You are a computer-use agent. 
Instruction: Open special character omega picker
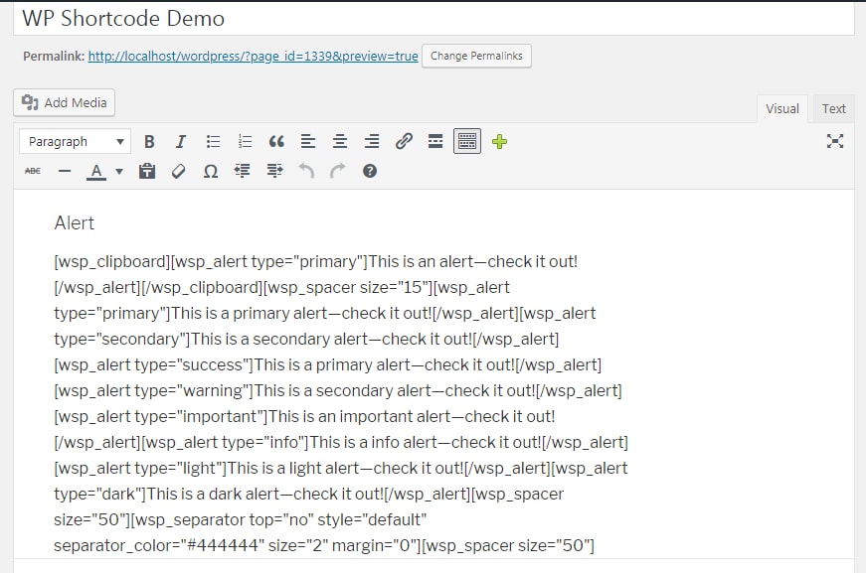point(211,171)
